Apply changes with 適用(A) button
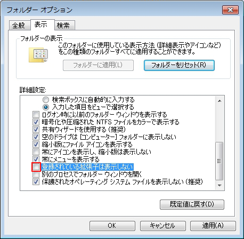Screen dimensions: 244x239 (213, 226)
